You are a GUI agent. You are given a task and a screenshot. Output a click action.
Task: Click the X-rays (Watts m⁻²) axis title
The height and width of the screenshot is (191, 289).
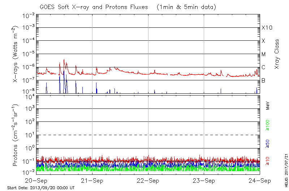pos(16,54)
